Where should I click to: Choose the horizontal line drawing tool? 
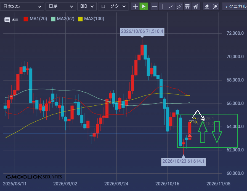(155, 6)
